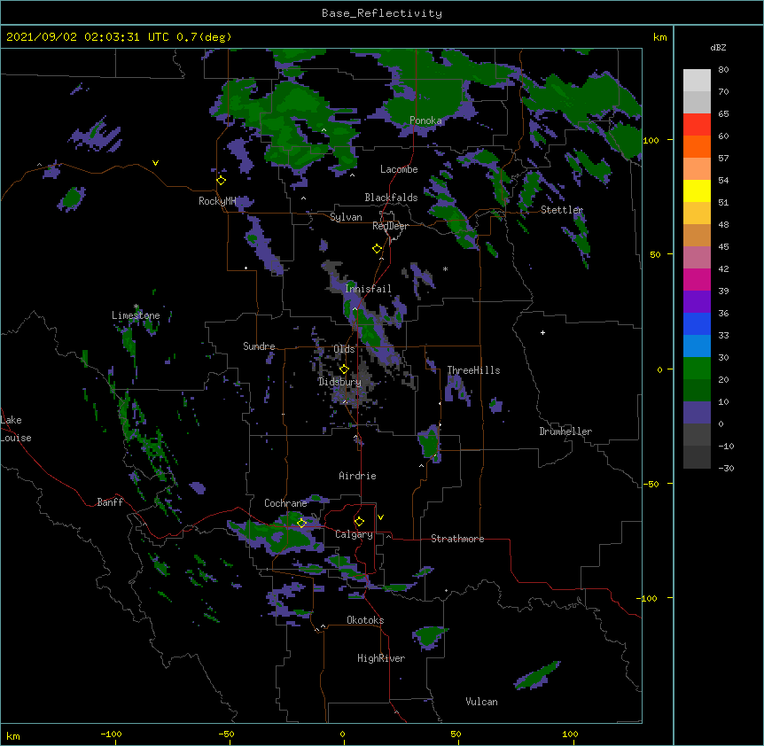Select the yellow diamond marker beneath Cochrane label

point(301,523)
